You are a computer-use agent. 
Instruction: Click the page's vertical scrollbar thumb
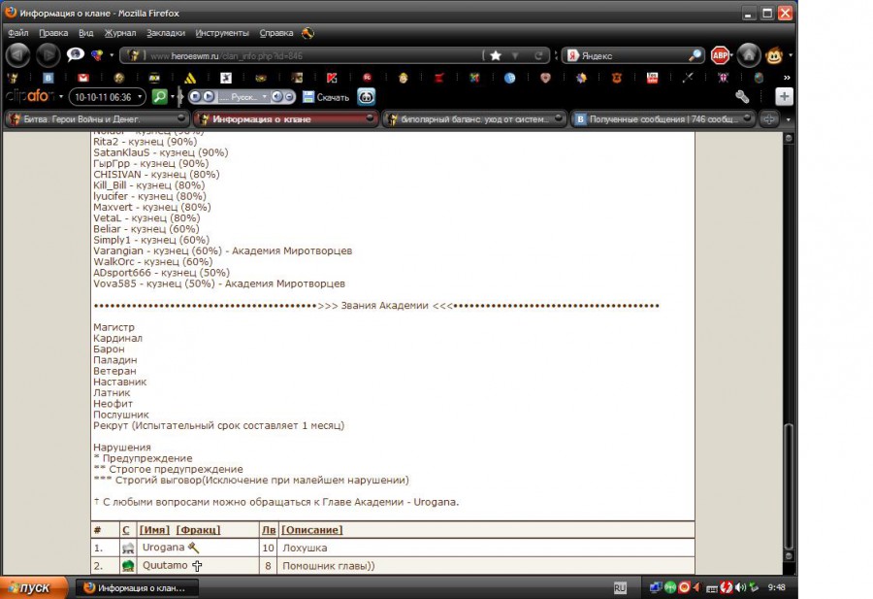coord(789,486)
